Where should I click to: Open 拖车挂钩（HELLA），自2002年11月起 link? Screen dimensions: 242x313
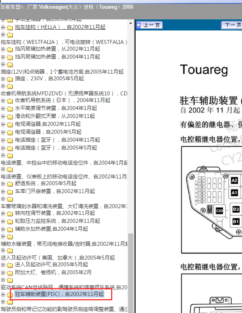pyautogui.click(x=60, y=27)
